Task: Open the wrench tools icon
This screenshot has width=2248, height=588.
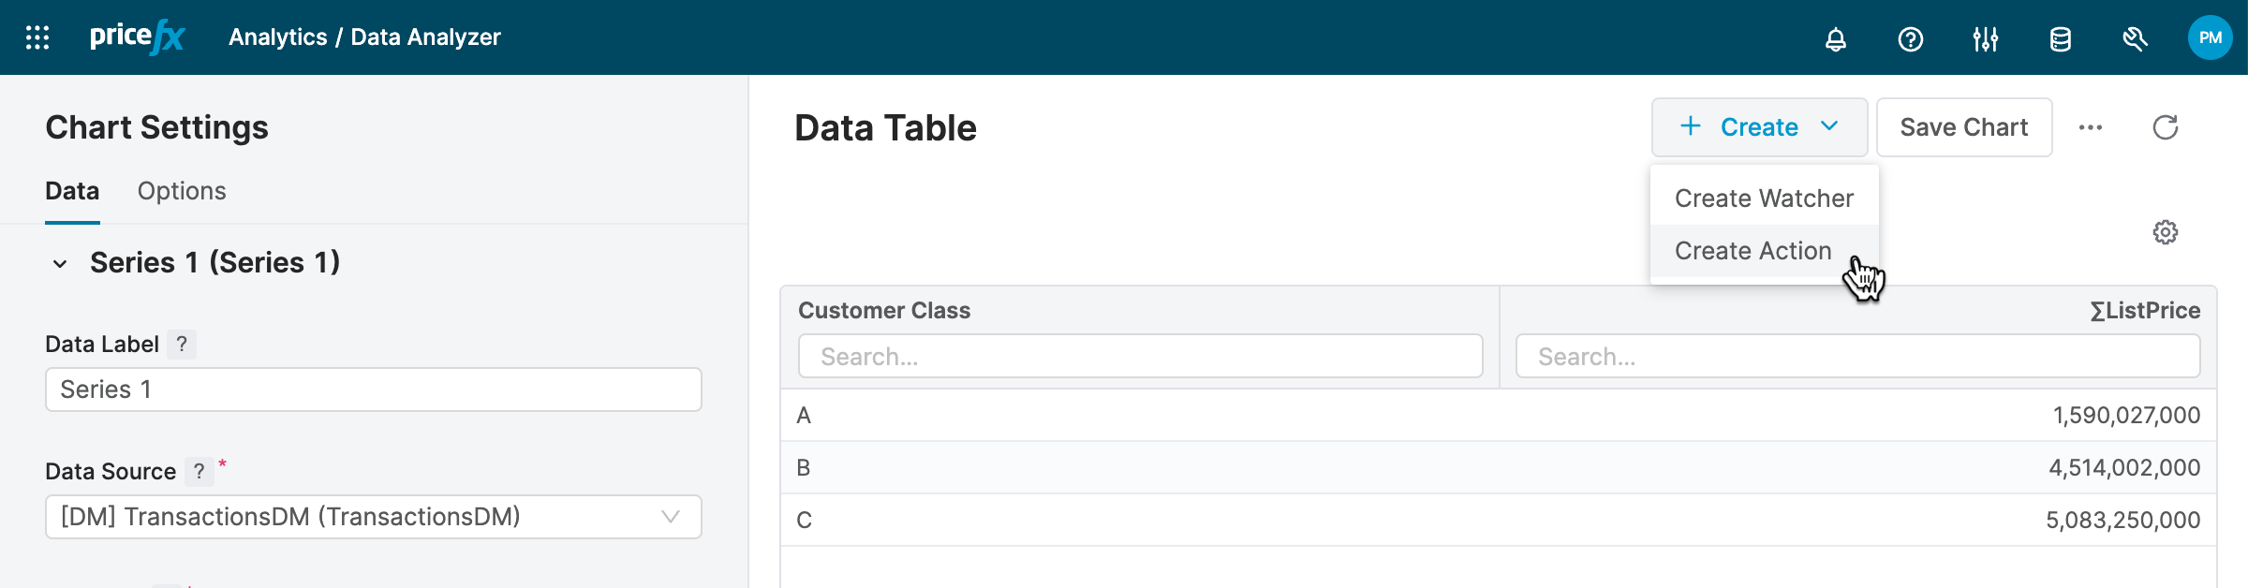Action: tap(2135, 39)
